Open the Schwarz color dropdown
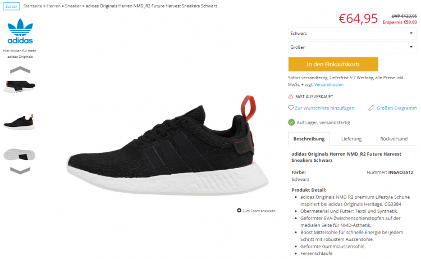 [x=353, y=33]
